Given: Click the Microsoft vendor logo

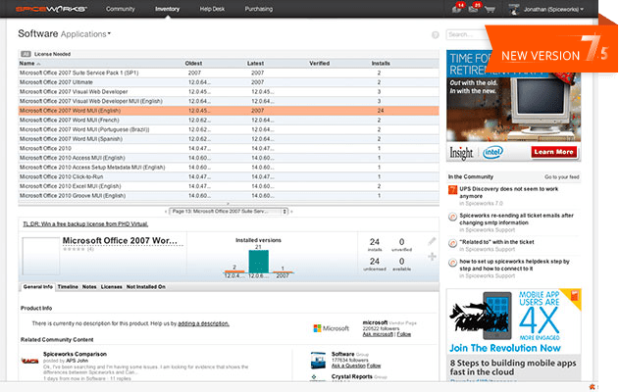Looking at the screenshot, I should point(332,328).
